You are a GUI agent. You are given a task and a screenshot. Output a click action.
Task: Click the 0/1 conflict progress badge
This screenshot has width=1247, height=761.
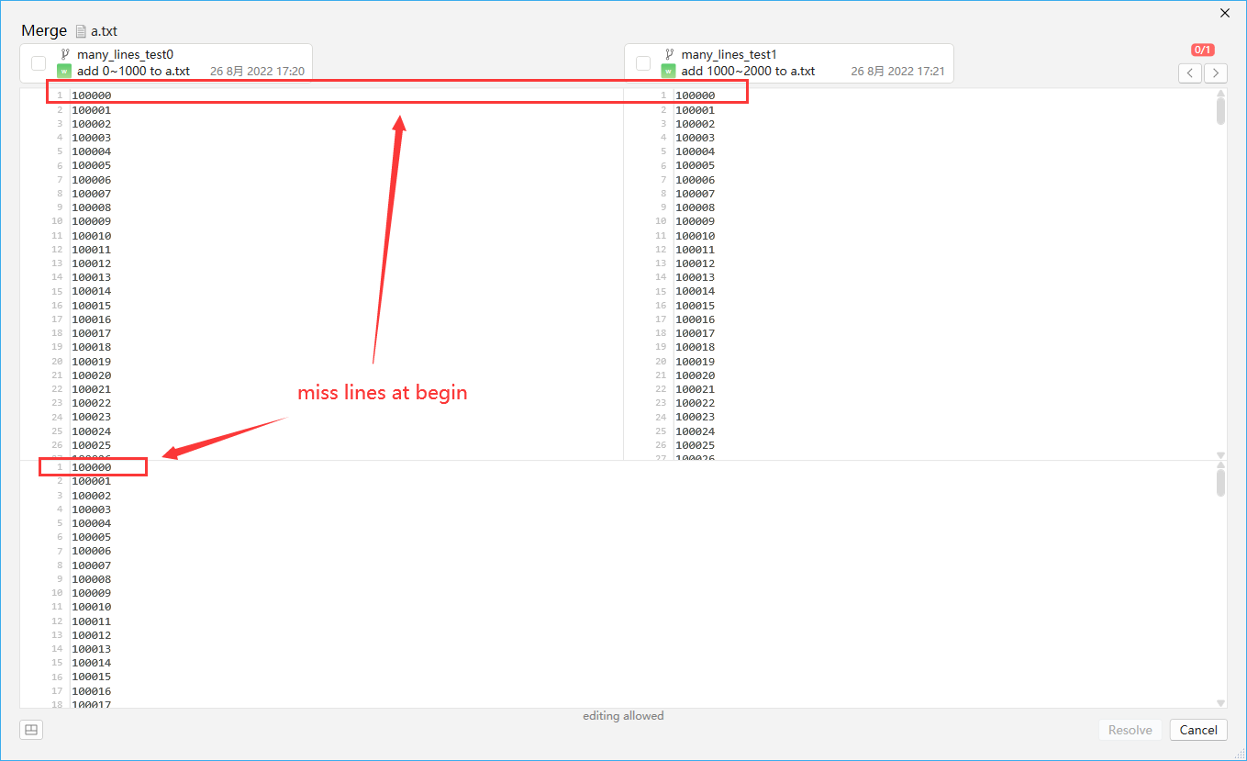(x=1203, y=50)
